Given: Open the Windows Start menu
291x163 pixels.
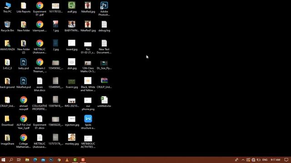Looking at the screenshot, I should pos(3,160).
